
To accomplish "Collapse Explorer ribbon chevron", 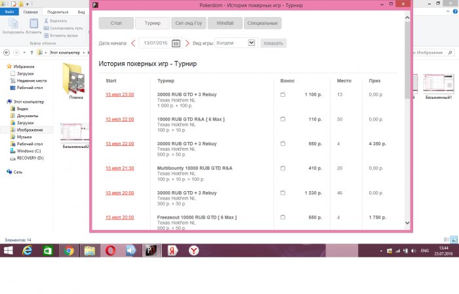I will point(448,11).
